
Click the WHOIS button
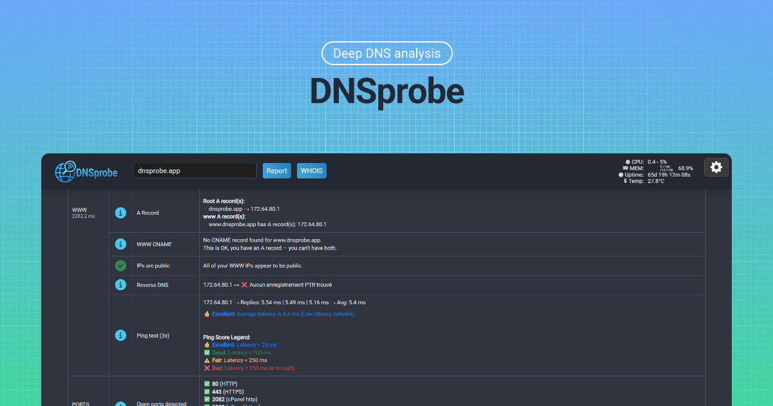point(312,171)
